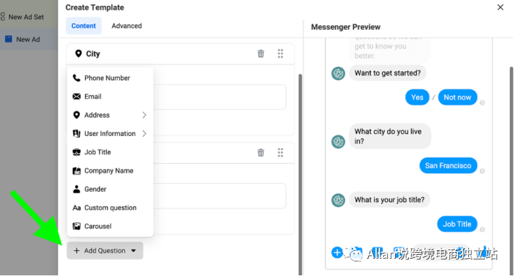This screenshot has height=276, width=514.
Task: Delete the City question with trash icon
Action: coord(261,54)
